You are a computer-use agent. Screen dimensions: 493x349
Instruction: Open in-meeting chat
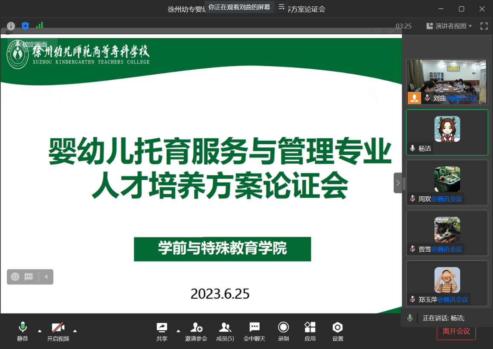coord(254,332)
